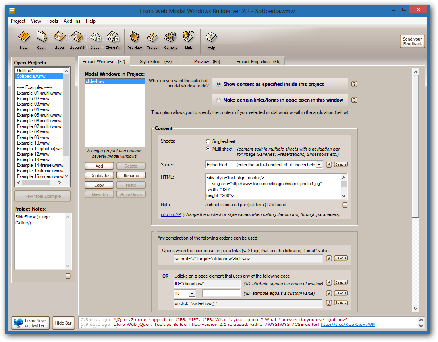Screen dimensions: 438x342
Task: Select Untitled1 in Open Projects
Action: pyautogui.click(x=39, y=71)
